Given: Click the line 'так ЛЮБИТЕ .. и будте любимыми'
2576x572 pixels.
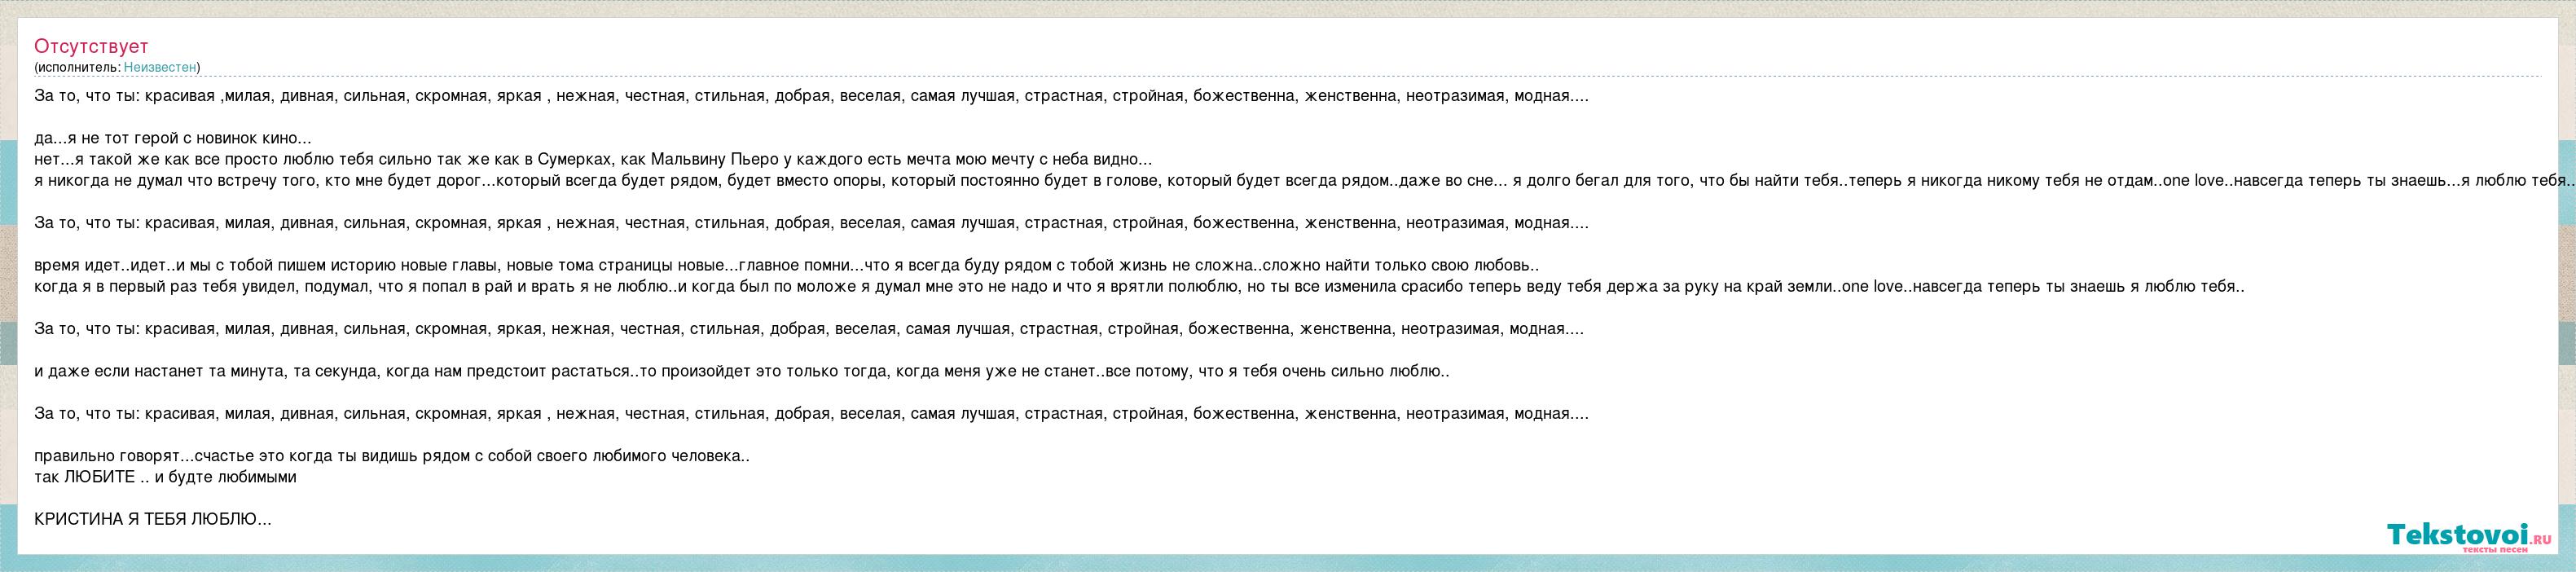Looking at the screenshot, I should [x=165, y=477].
